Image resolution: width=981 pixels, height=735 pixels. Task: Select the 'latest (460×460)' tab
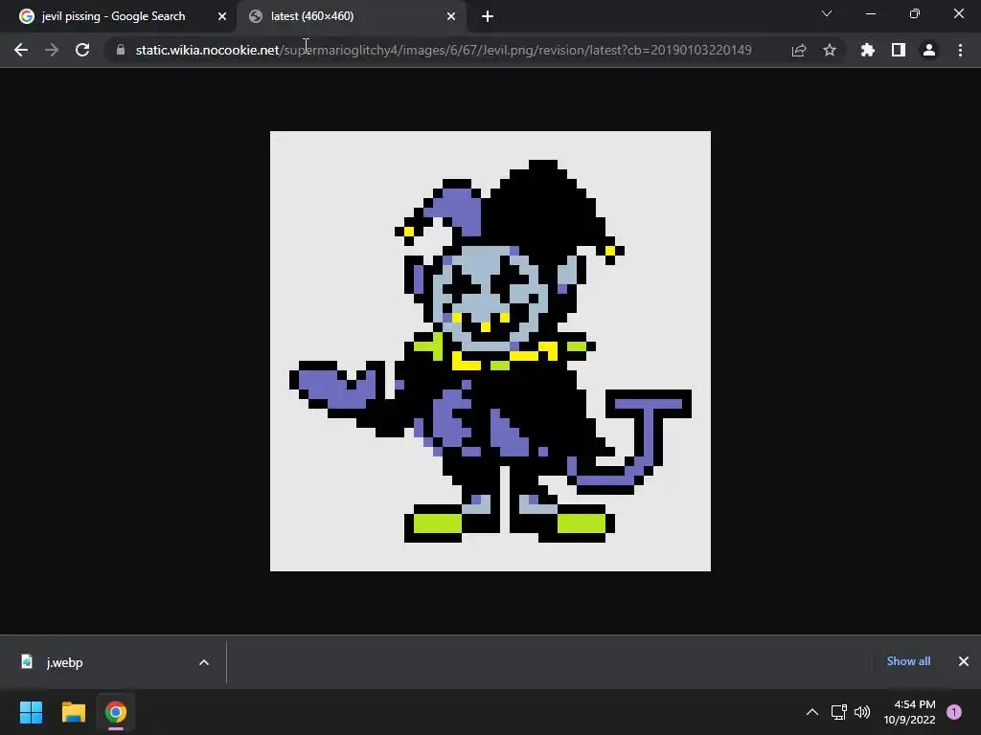pos(352,16)
